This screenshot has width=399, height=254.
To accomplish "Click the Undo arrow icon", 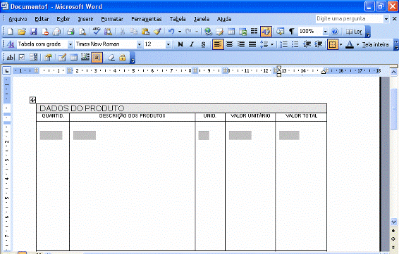I will [171, 32].
